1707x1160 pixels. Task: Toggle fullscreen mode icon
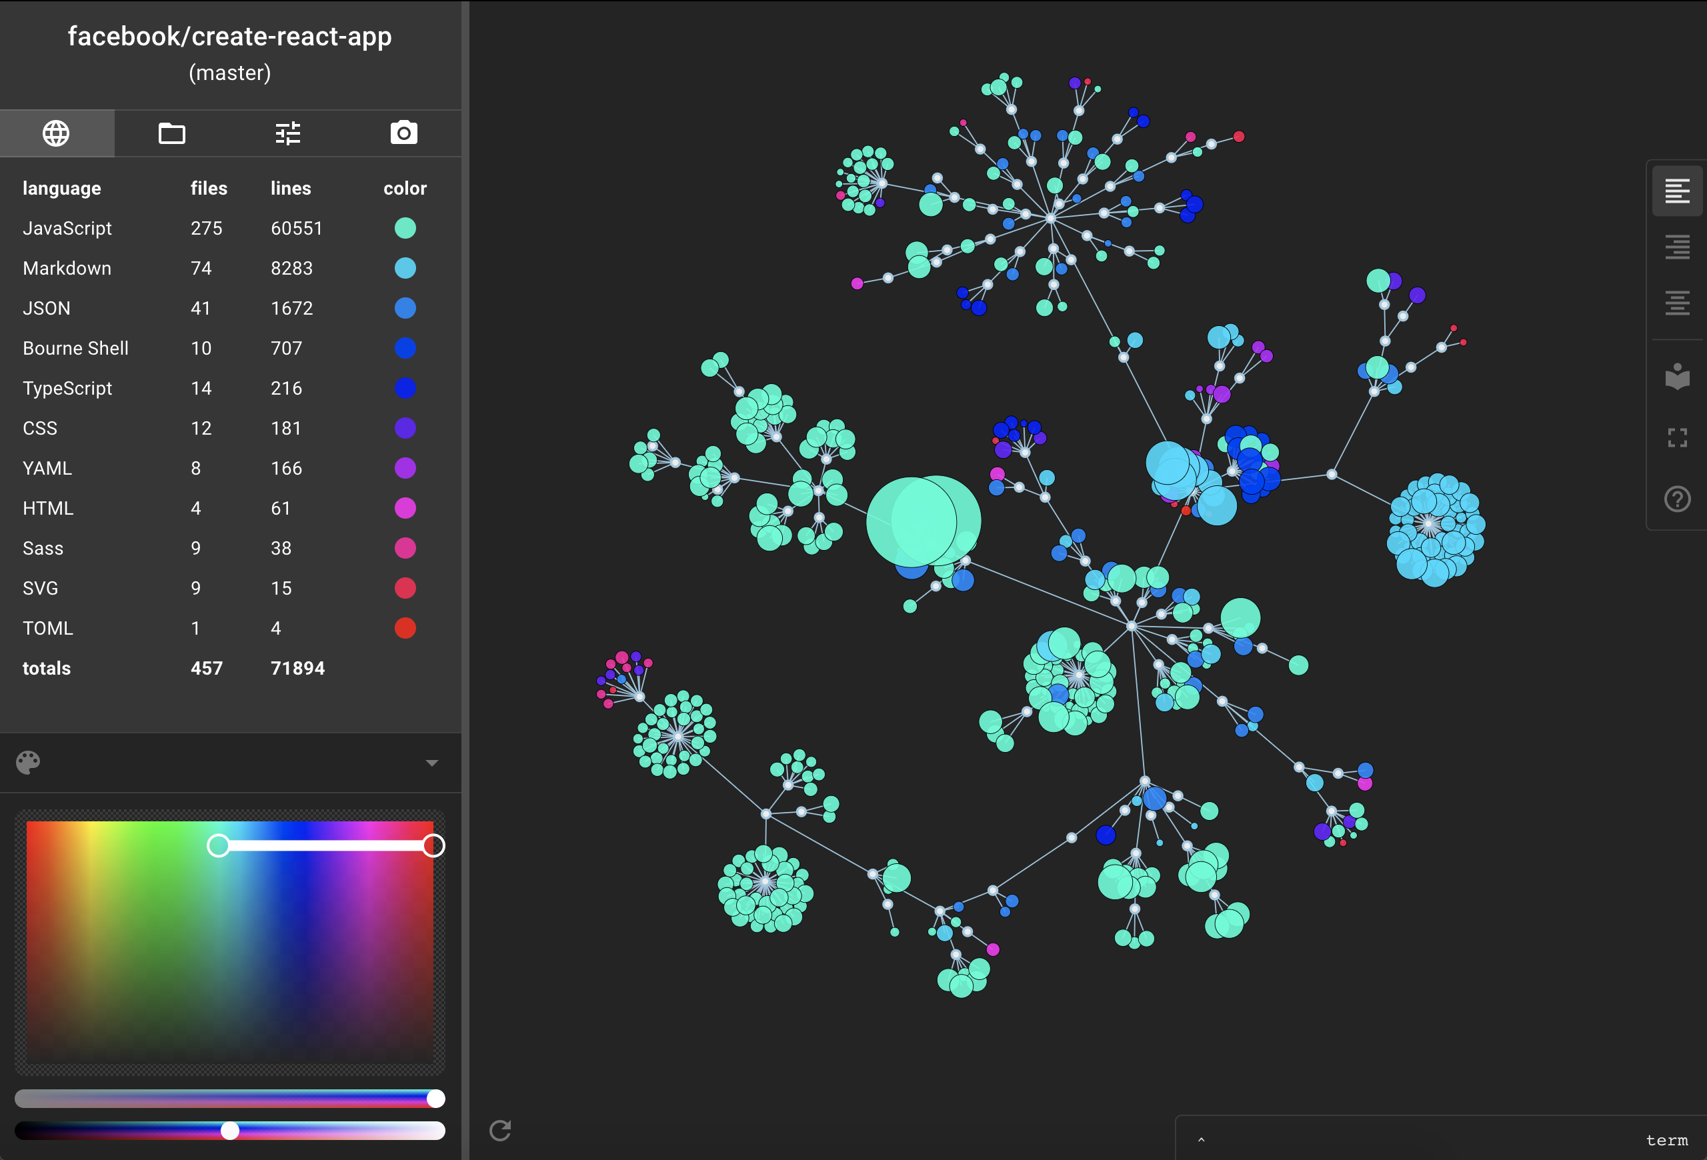[1677, 438]
